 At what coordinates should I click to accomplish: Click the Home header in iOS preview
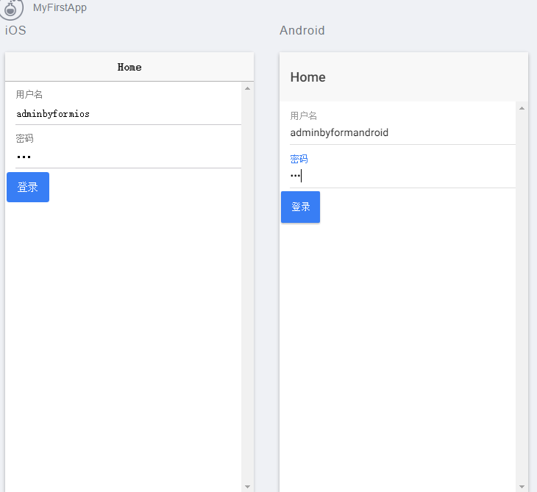pos(129,67)
